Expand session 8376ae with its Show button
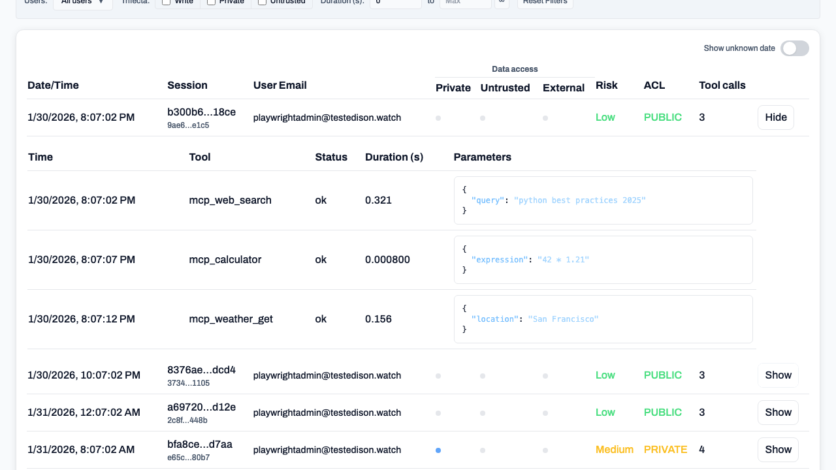Screen dimensions: 836x470 tap(777, 375)
